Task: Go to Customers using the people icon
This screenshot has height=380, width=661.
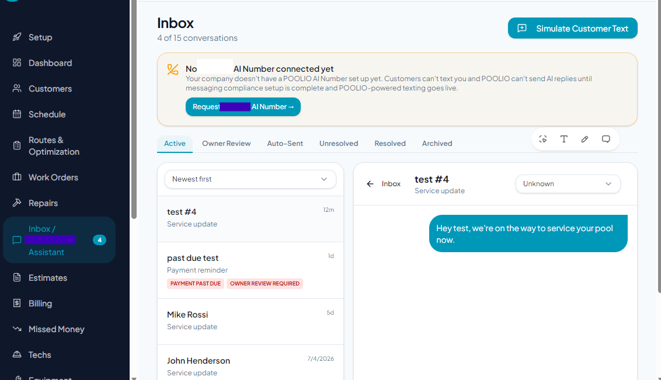Action: tap(17, 89)
